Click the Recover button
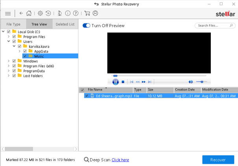This screenshot has width=238, height=166. [218, 160]
